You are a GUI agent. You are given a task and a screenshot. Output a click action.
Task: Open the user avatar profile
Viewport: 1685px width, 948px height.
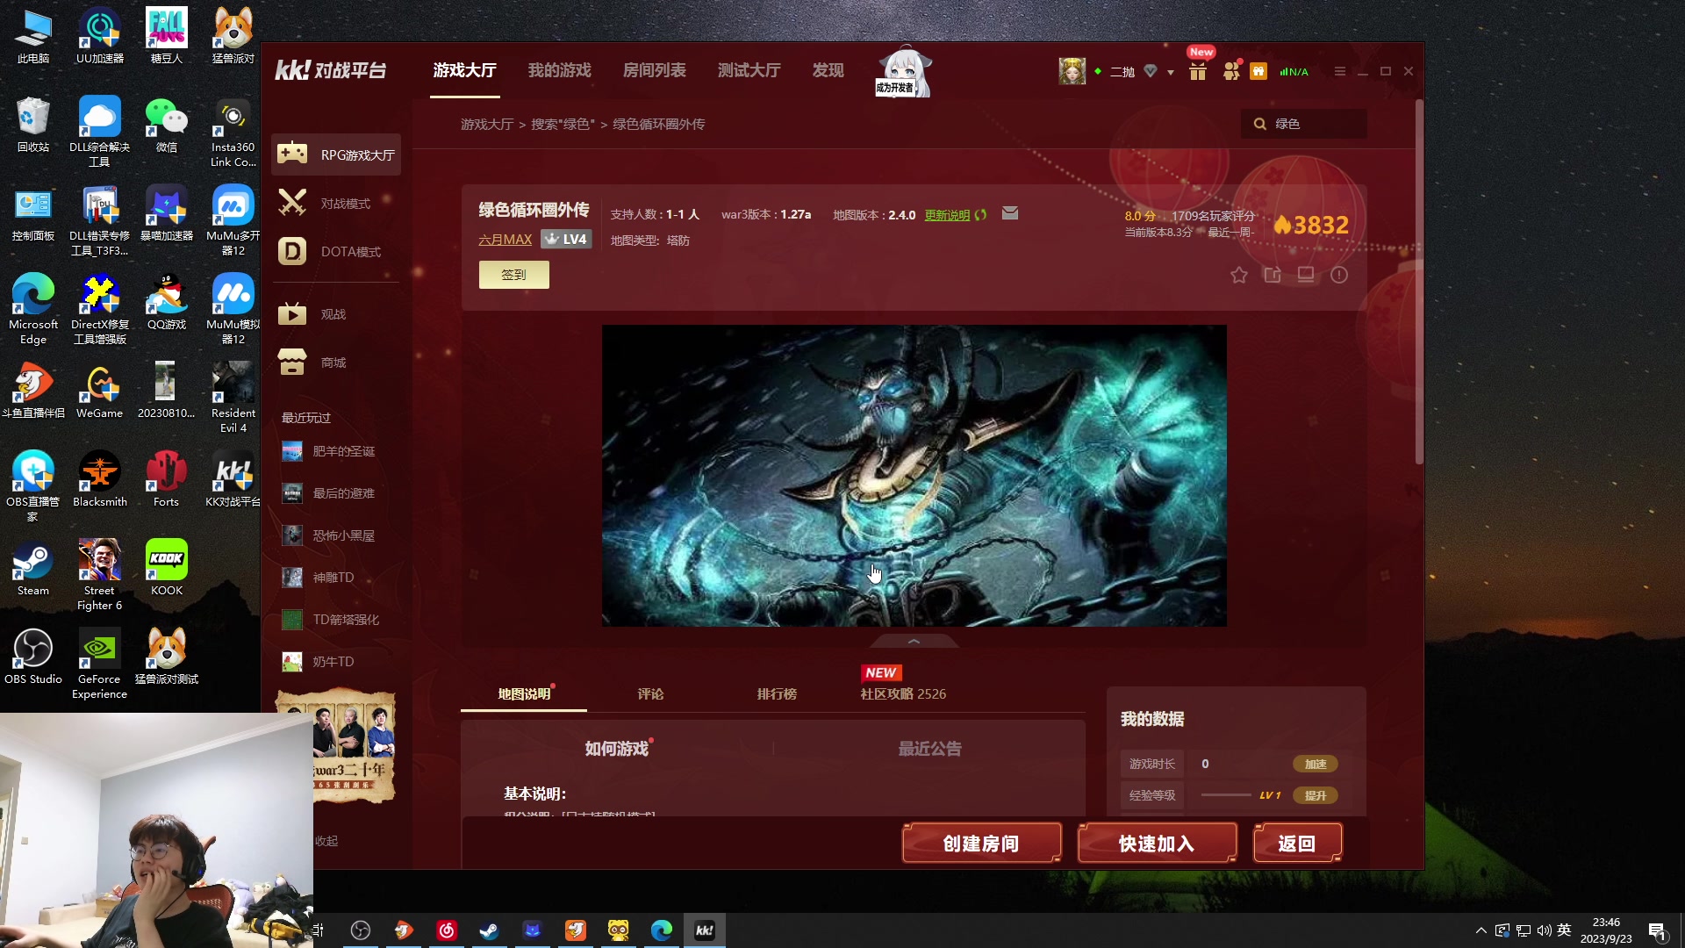click(x=1072, y=71)
